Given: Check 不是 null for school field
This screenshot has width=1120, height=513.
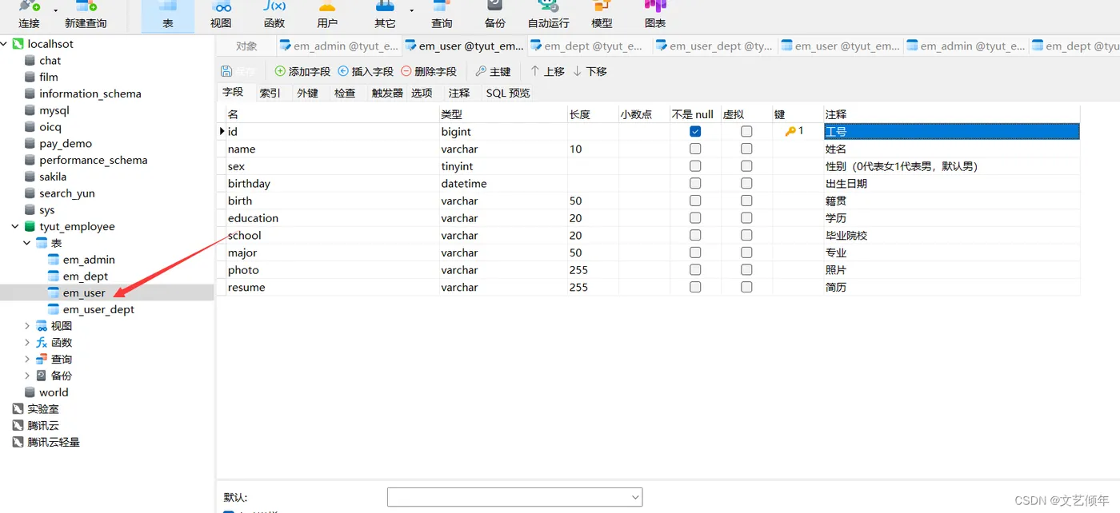Looking at the screenshot, I should point(695,235).
